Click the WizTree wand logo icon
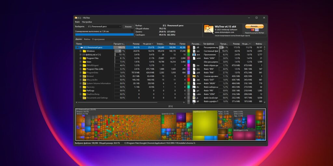 pos(208,29)
